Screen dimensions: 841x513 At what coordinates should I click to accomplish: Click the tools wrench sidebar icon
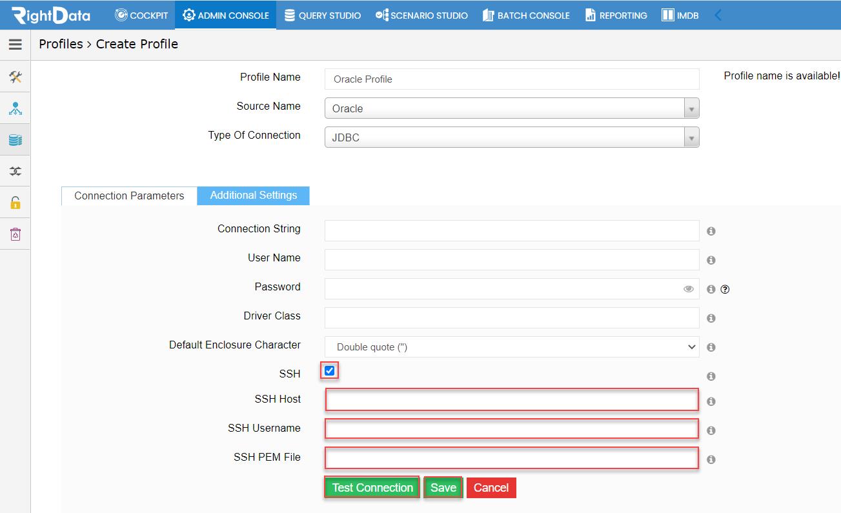click(x=15, y=77)
